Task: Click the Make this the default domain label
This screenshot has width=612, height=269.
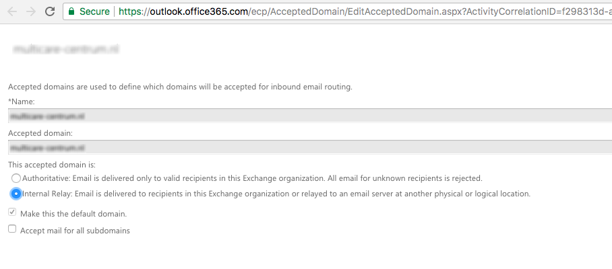Action: pyautogui.click(x=73, y=214)
